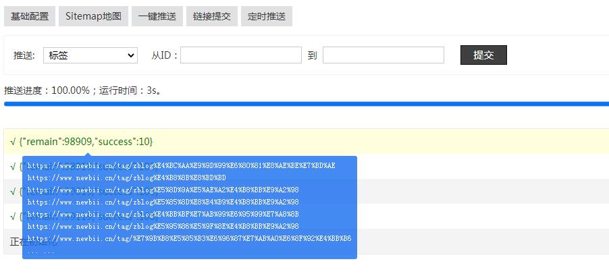Viewport: 609px width, 274px height.
Task: Switch to the Sitemap地图 tab
Action: pyautogui.click(x=93, y=17)
